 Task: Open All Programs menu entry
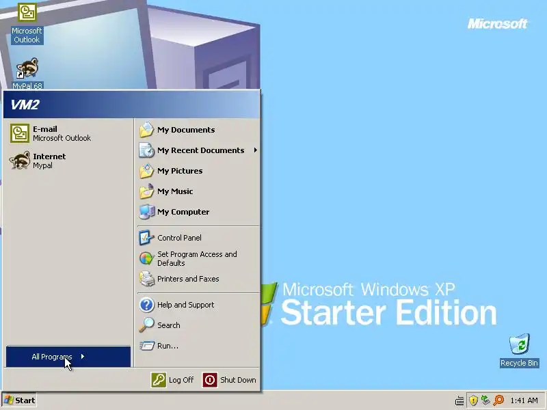coord(68,356)
